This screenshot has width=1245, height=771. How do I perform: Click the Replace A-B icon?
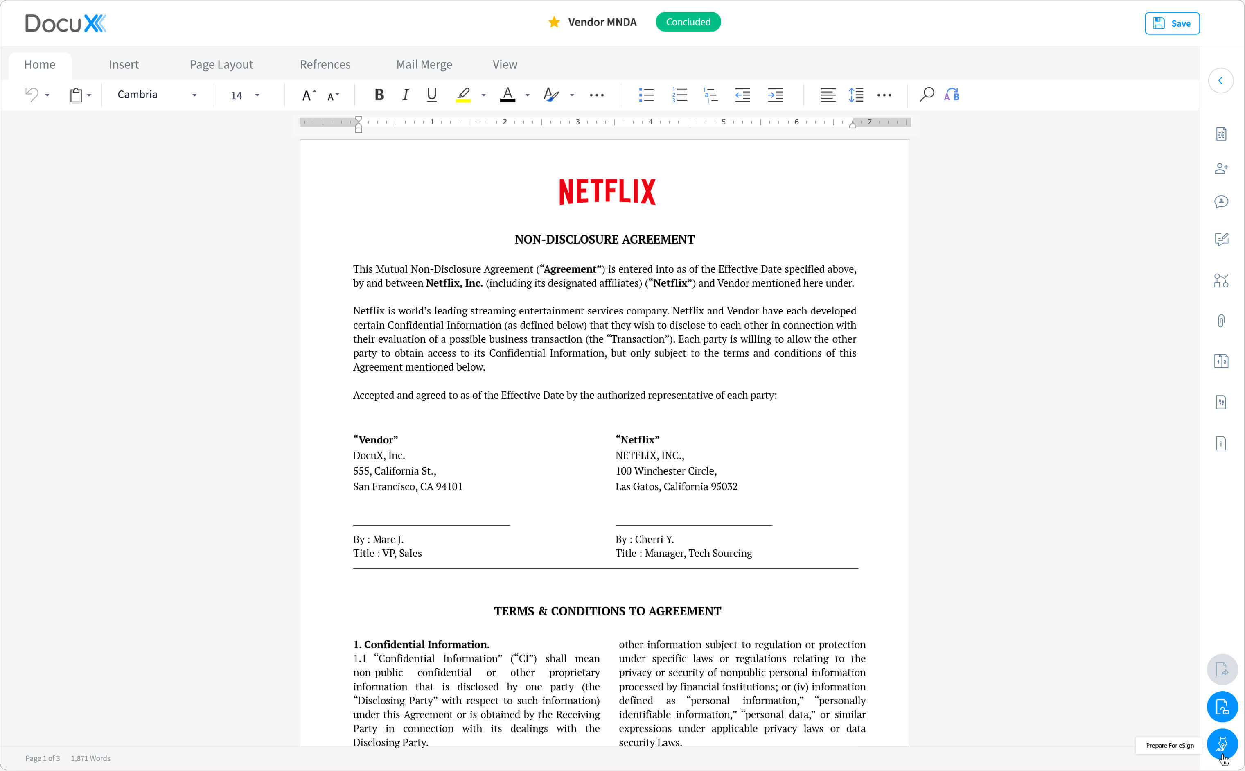(x=952, y=94)
